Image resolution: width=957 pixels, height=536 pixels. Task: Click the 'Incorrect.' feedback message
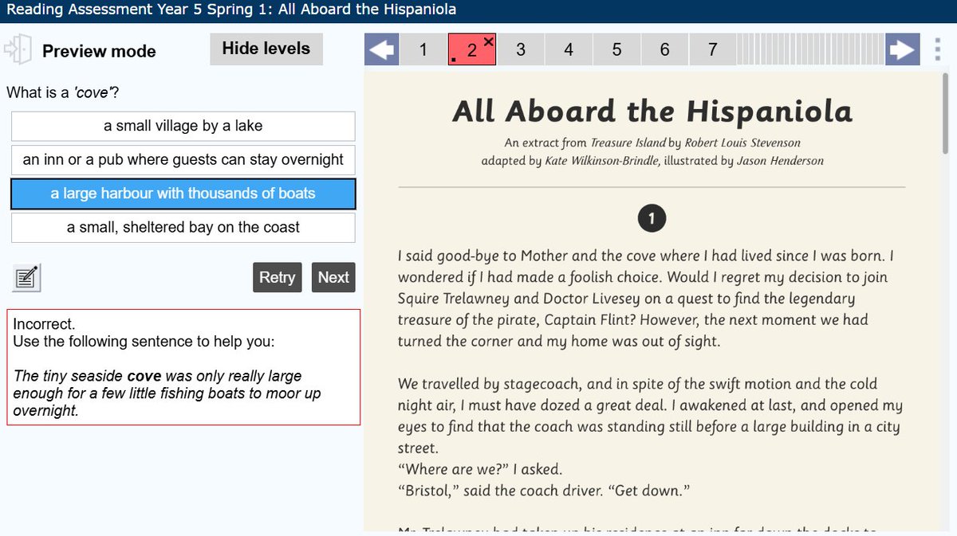(44, 324)
